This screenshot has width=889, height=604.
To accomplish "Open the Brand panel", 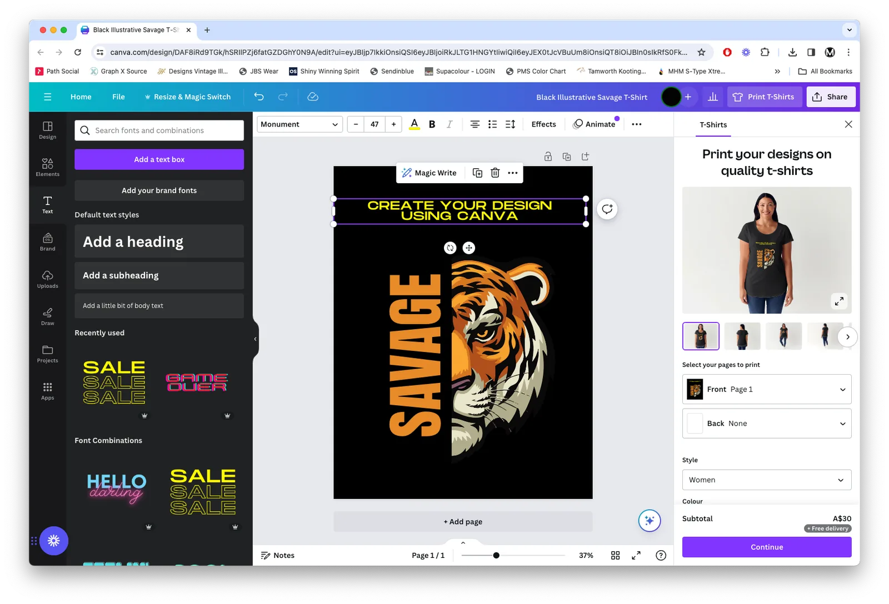I will [47, 242].
